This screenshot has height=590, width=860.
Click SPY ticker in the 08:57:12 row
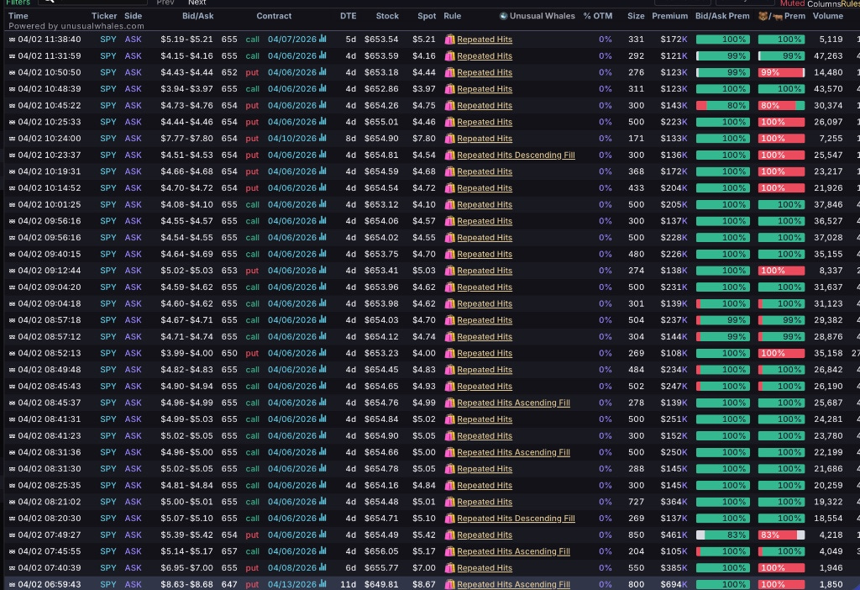pos(108,336)
